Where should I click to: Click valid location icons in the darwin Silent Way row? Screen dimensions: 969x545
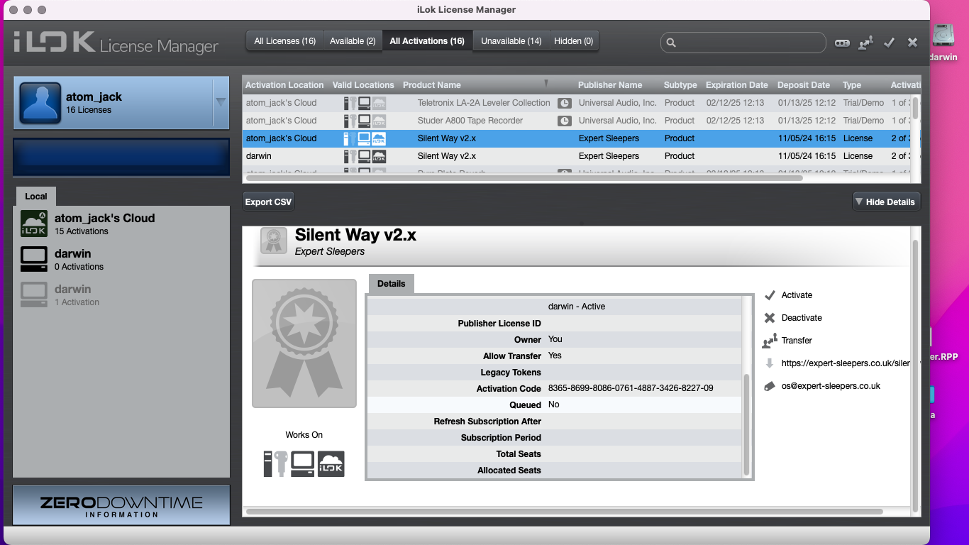click(x=365, y=156)
